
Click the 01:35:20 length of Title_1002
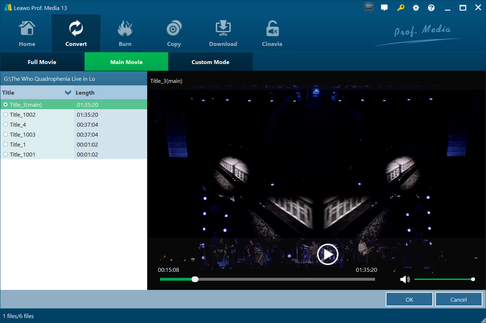point(87,115)
